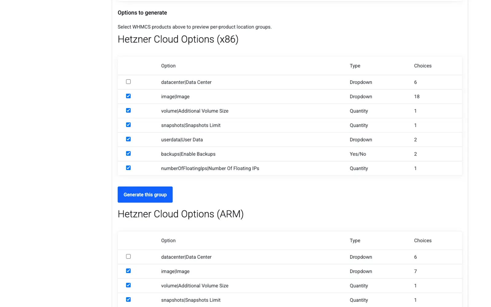The height and width of the screenshot is (307, 491).
Task: Uncheck backups|Enable Backups option
Action: 128,153
